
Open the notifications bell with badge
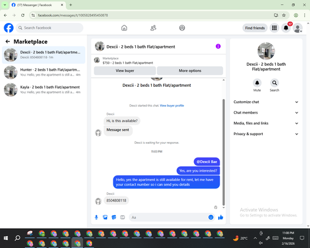click(x=286, y=28)
